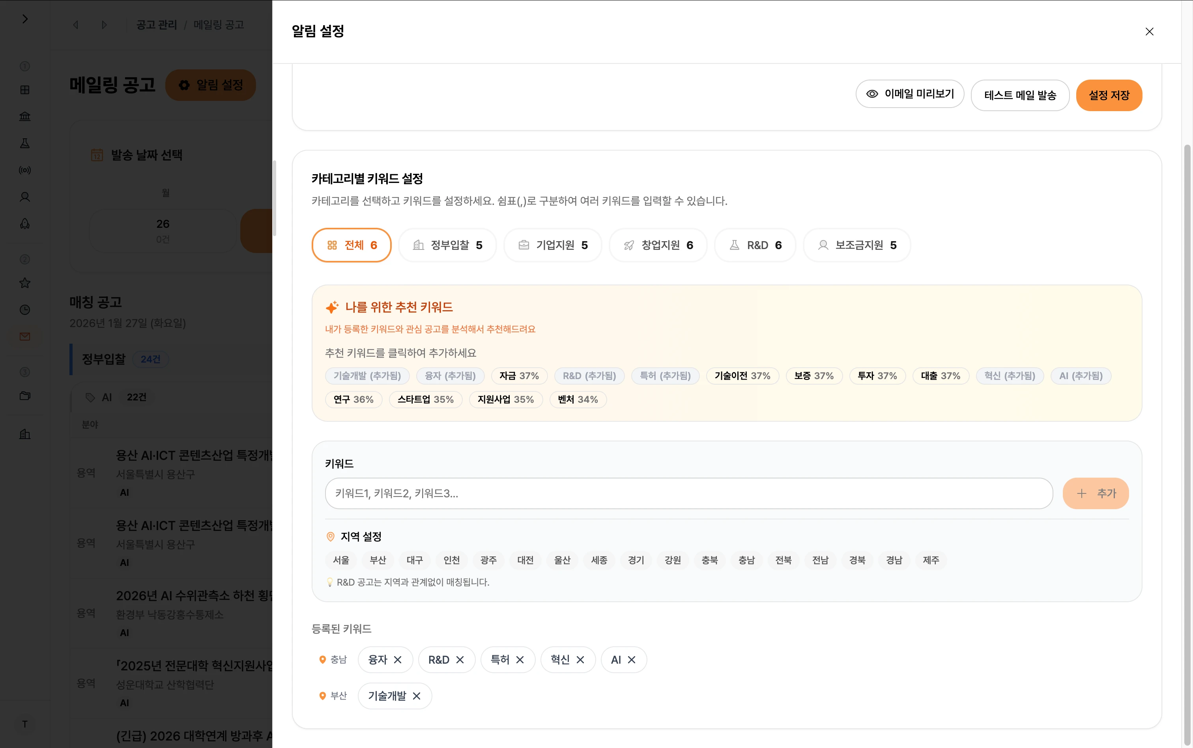Remove the R&D keyword with X
This screenshot has width=1193, height=748.
(x=460, y=660)
